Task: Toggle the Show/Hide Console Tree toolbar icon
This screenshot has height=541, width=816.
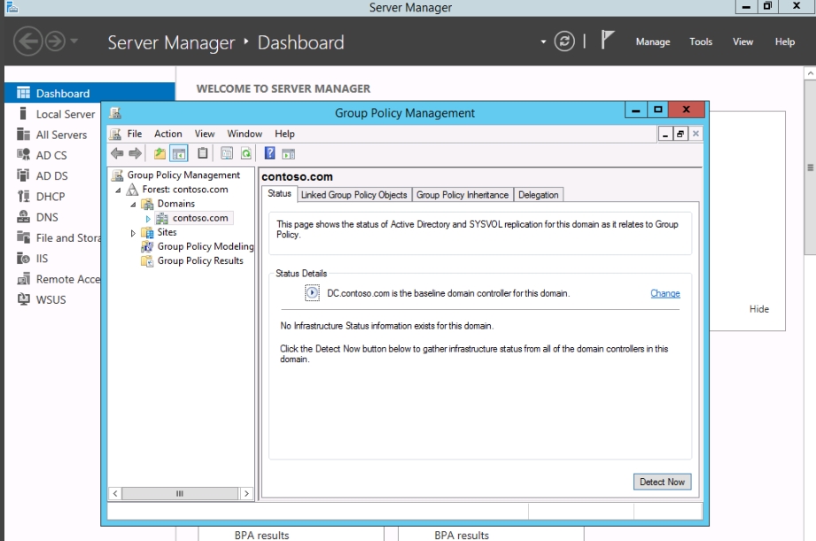Action: (x=178, y=153)
